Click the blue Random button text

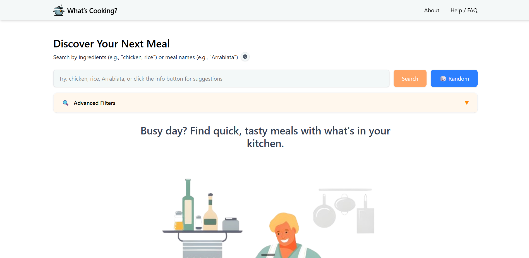(459, 79)
